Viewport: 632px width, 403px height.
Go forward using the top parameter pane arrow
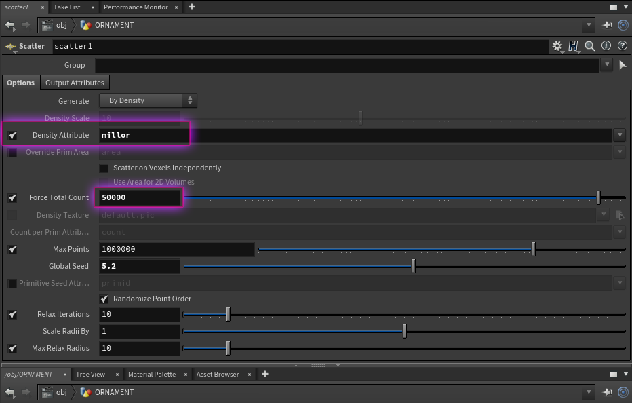pos(26,25)
